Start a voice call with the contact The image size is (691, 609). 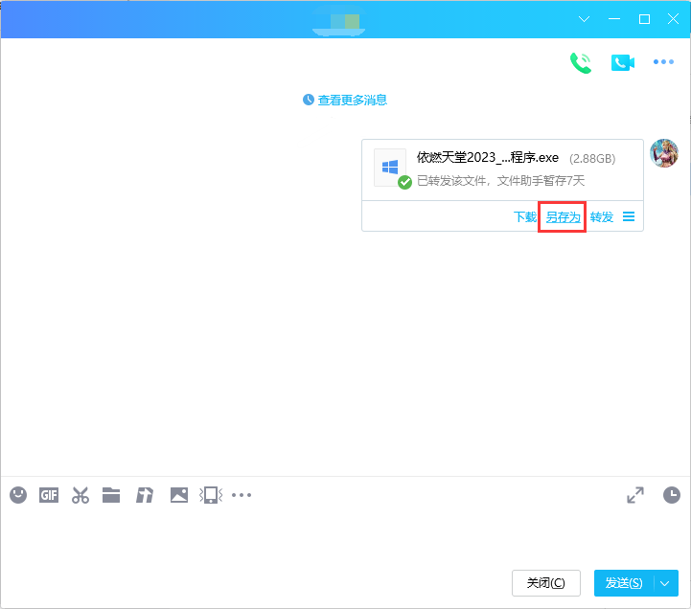[x=580, y=62]
